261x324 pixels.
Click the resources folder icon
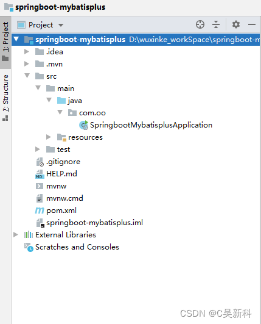[x=61, y=137]
